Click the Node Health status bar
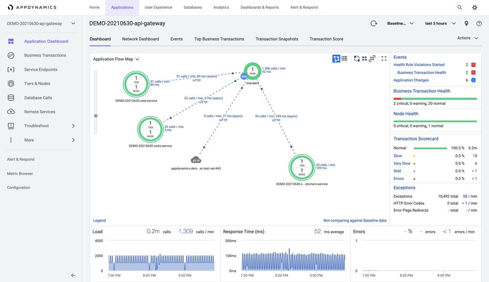 435,121
